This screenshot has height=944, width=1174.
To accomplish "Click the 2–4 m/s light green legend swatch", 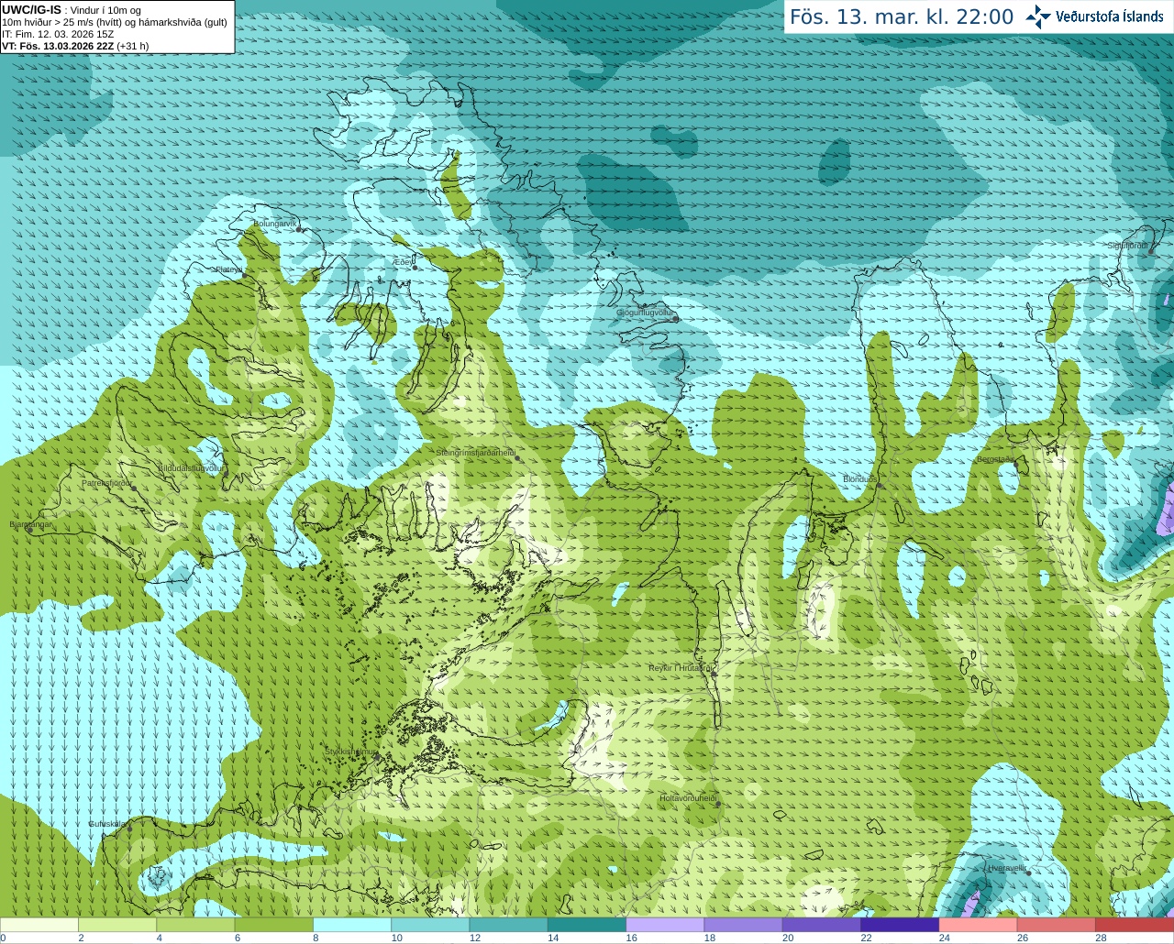I will (117, 925).
